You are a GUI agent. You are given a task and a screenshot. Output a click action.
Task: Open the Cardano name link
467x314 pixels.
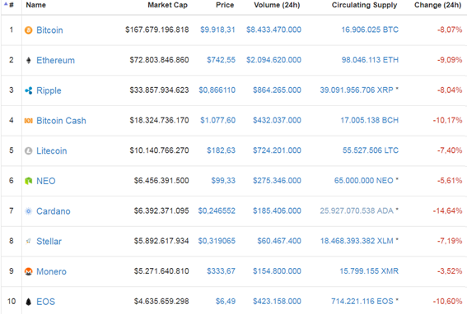[54, 211]
